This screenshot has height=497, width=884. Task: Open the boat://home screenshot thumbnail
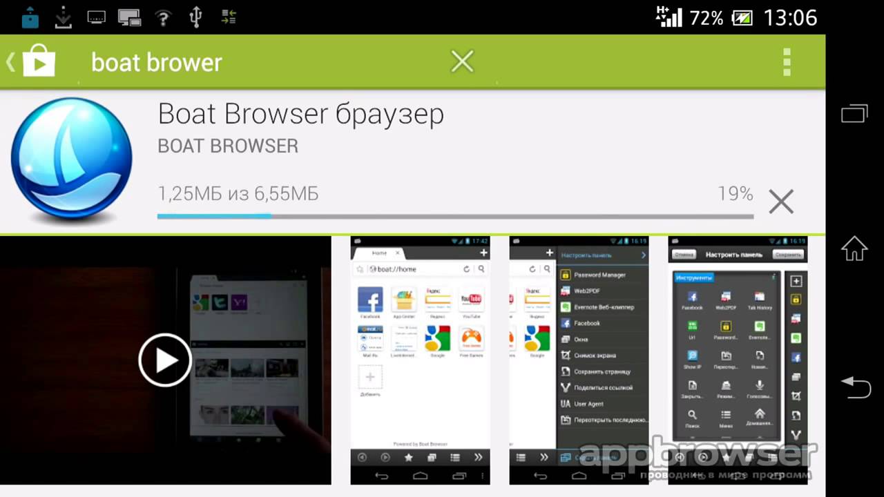420,360
